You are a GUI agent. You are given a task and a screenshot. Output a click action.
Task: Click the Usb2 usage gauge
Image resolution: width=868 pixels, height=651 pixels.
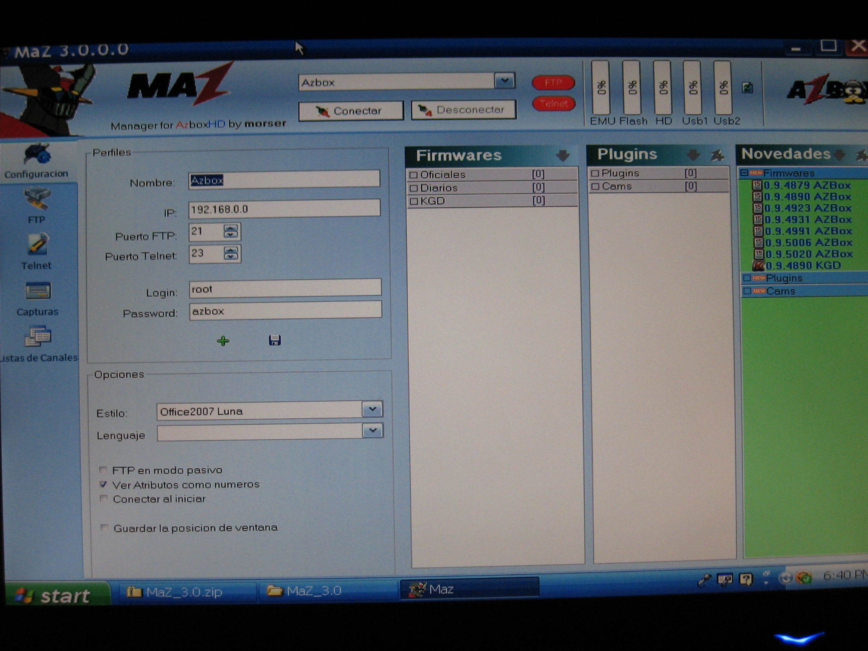723,87
